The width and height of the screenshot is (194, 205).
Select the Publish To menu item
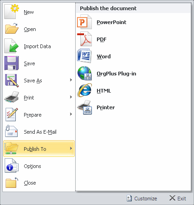[39, 149]
